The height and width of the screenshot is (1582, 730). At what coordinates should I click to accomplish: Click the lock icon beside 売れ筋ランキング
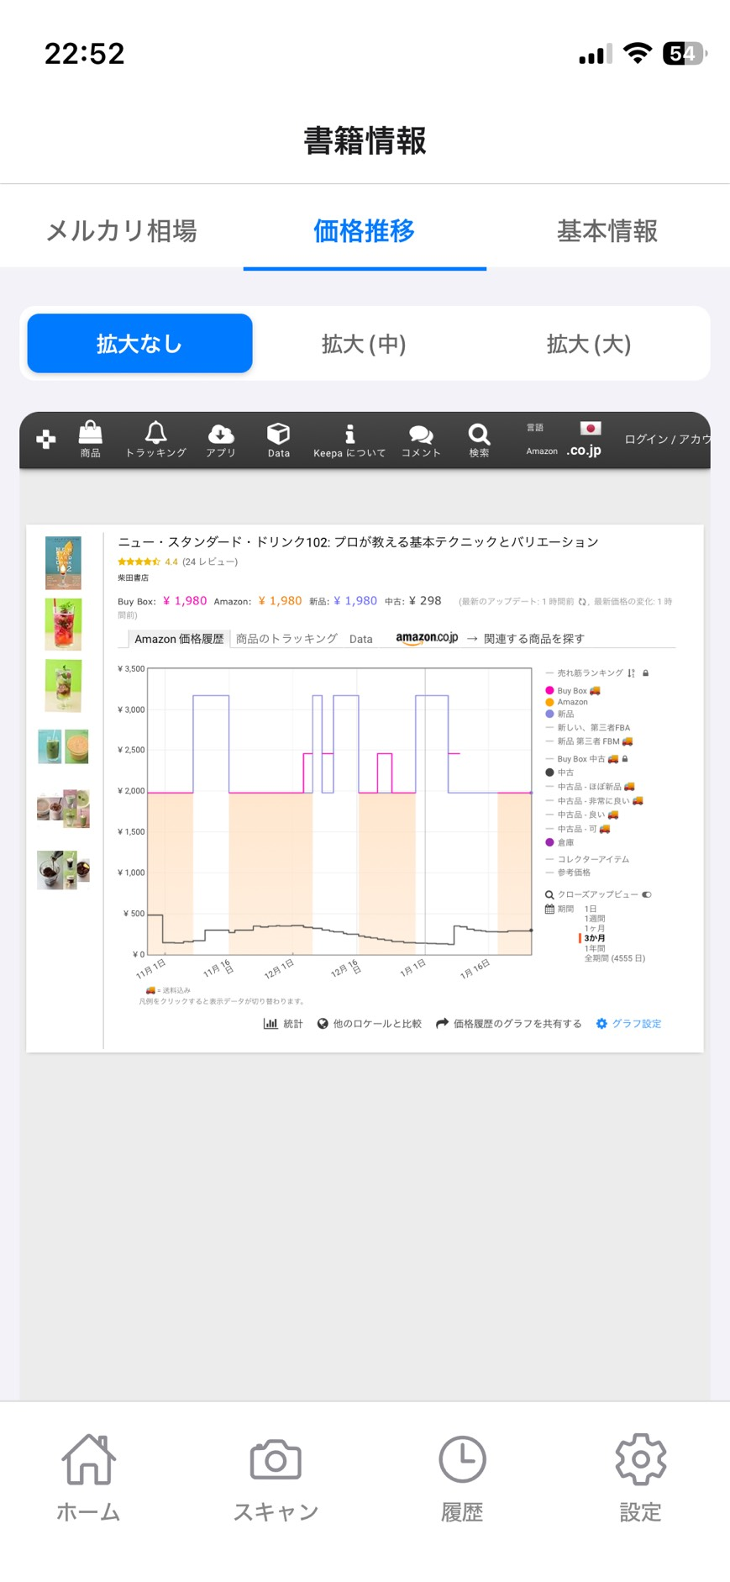pos(645,673)
